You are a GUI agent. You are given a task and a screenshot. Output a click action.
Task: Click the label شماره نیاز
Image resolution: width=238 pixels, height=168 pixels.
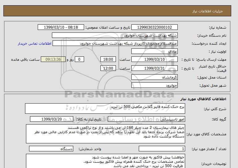pos(218,27)
